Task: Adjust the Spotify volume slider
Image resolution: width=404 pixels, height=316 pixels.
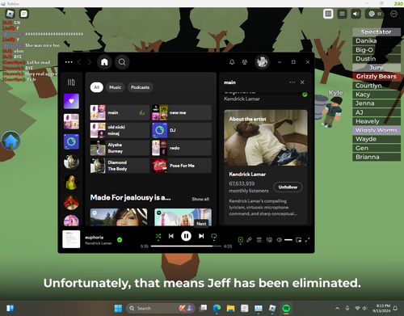Action: click(288, 240)
